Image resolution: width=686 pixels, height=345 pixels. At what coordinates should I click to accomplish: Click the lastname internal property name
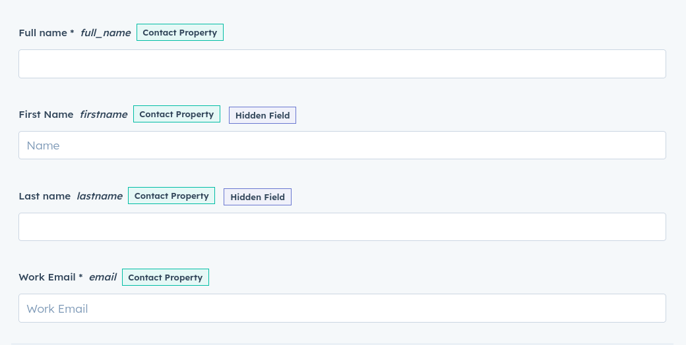[x=100, y=196]
